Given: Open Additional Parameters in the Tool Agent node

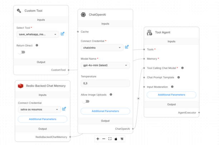Looking at the screenshot, I should (x=171, y=95).
